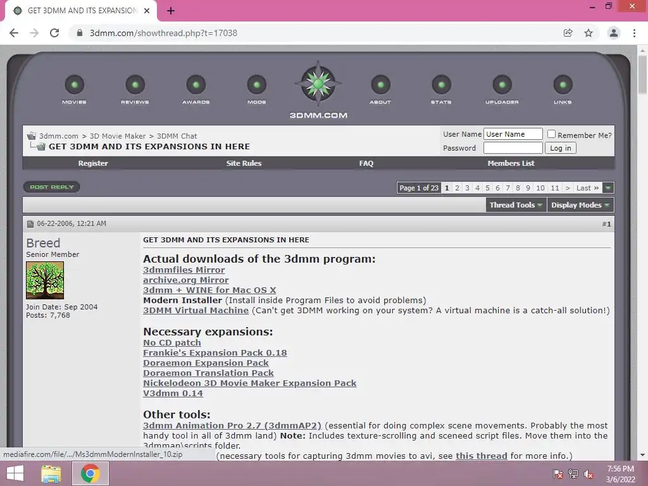Expand the Display Modes dropdown
This screenshot has width=648, height=486.
(x=580, y=205)
